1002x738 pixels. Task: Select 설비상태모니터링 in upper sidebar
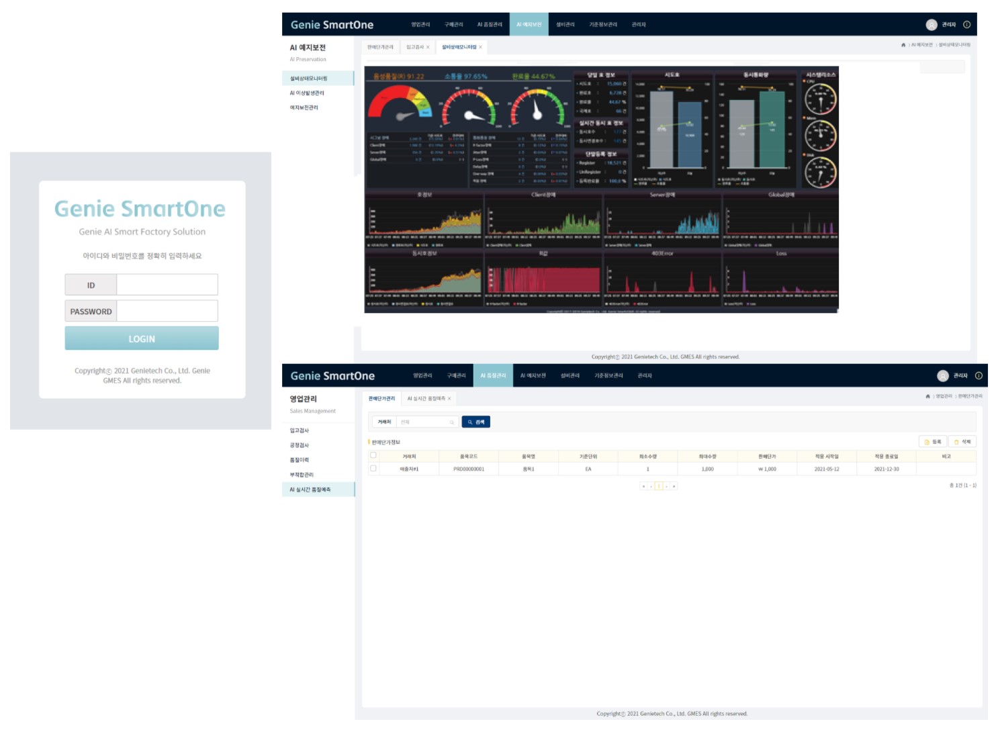point(318,79)
